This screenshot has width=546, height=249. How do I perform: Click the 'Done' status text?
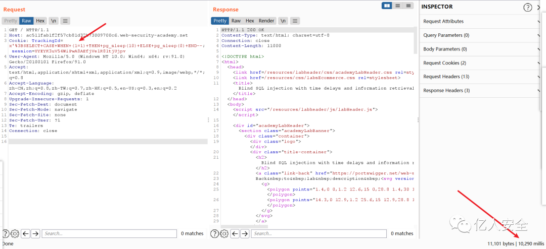point(8,244)
